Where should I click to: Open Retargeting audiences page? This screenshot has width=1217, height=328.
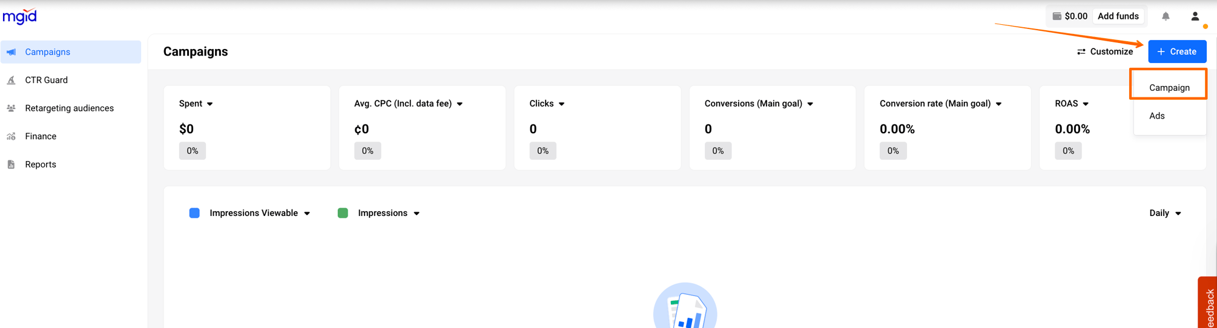click(71, 108)
